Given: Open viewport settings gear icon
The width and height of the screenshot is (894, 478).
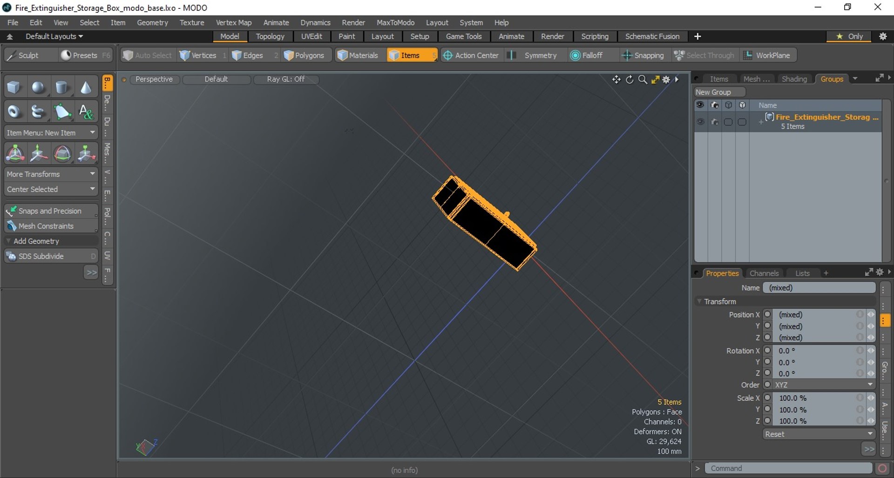Looking at the screenshot, I should click(x=666, y=80).
